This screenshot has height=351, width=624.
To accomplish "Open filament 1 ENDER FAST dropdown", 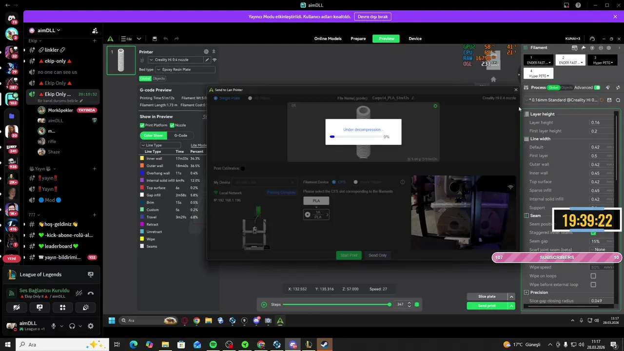I will point(539,60).
